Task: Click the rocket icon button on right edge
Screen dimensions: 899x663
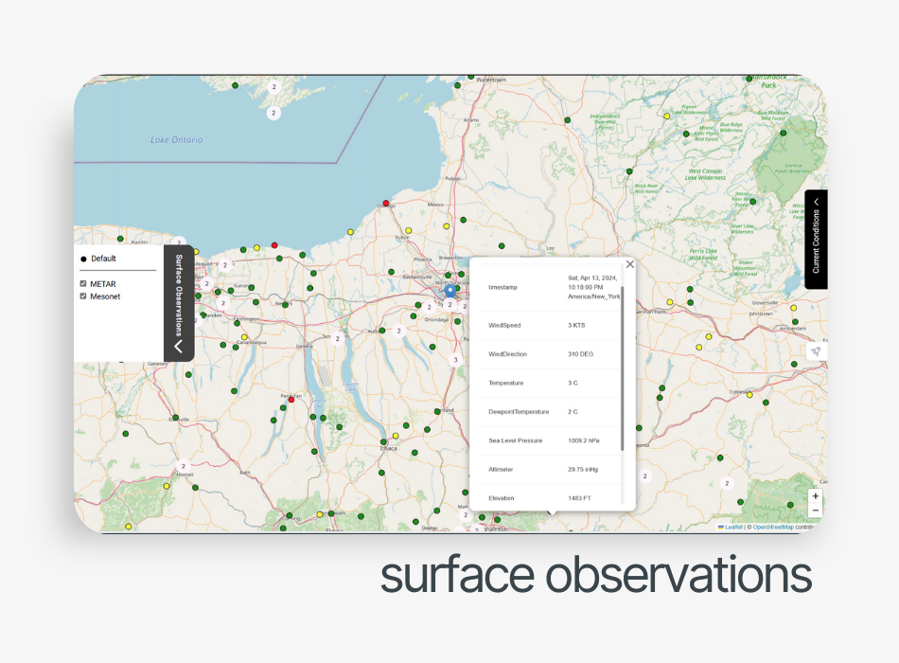Action: 816,351
